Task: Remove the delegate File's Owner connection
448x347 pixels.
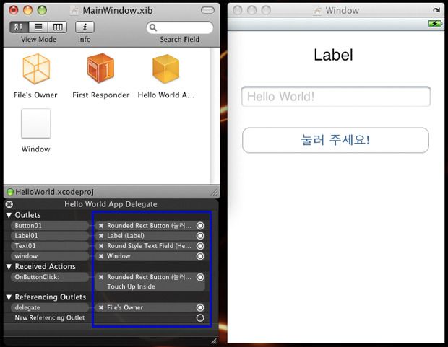Action: (101, 307)
